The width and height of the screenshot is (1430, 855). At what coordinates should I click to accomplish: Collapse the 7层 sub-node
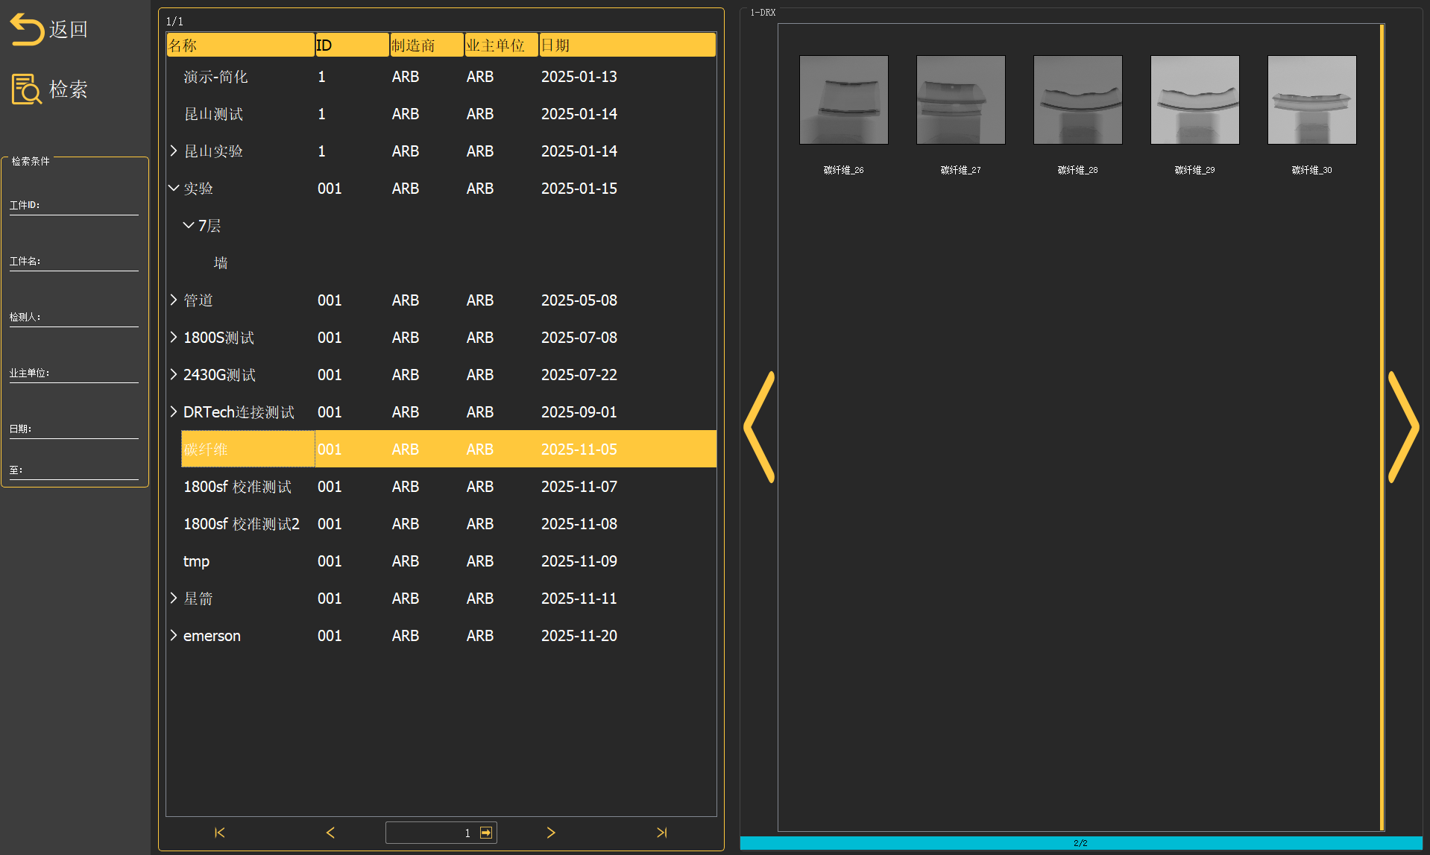pos(189,226)
